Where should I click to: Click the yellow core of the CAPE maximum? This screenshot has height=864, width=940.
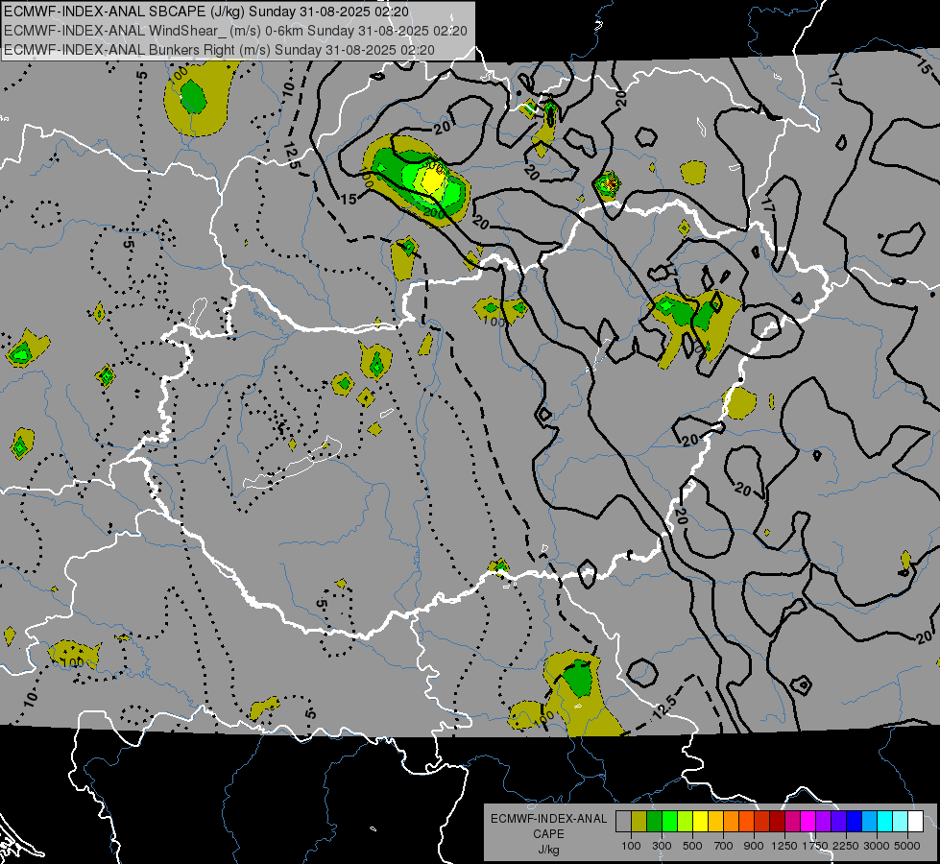(x=431, y=180)
